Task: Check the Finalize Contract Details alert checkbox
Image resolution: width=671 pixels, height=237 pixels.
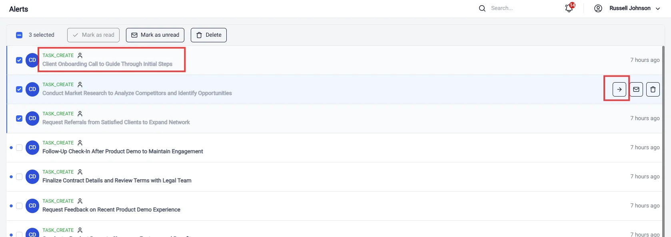Action: 19,177
